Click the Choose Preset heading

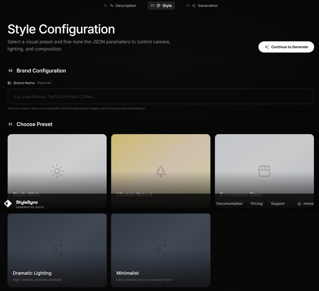(x=35, y=124)
